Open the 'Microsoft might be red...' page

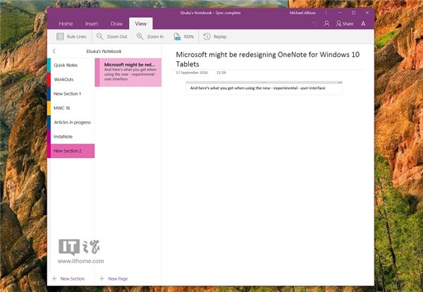click(128, 73)
